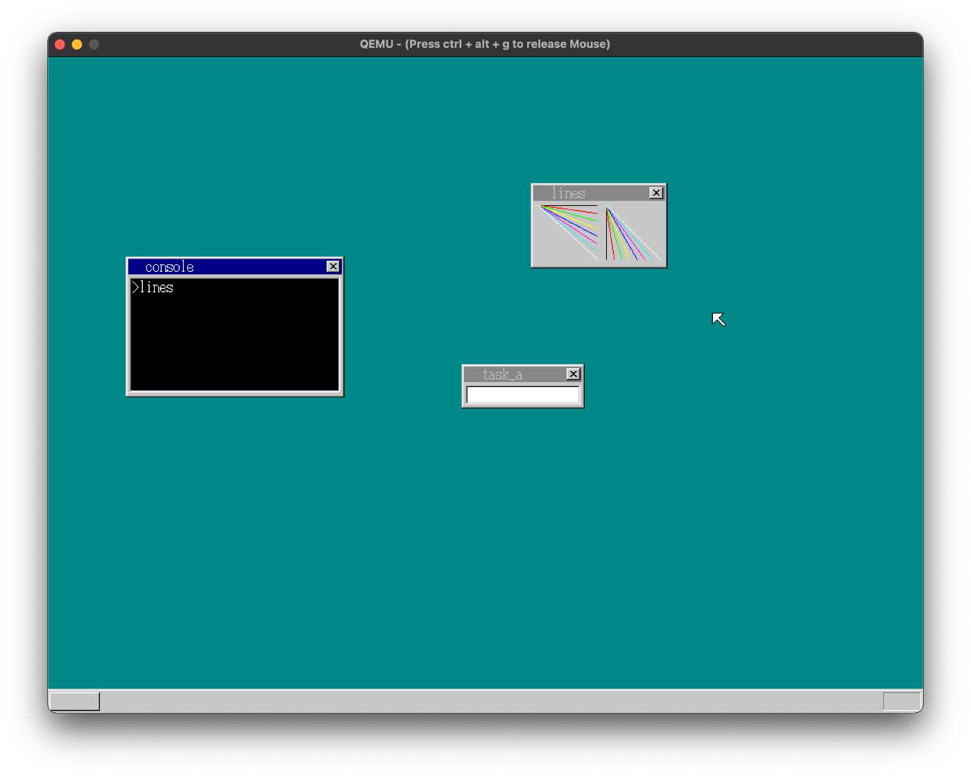Click the ">lines" command text in console
The width and height of the screenshot is (971, 776).
tap(153, 287)
